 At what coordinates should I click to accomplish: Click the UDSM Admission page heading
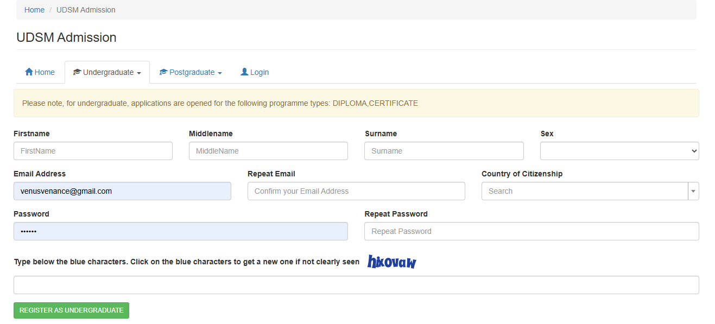pyautogui.click(x=66, y=37)
